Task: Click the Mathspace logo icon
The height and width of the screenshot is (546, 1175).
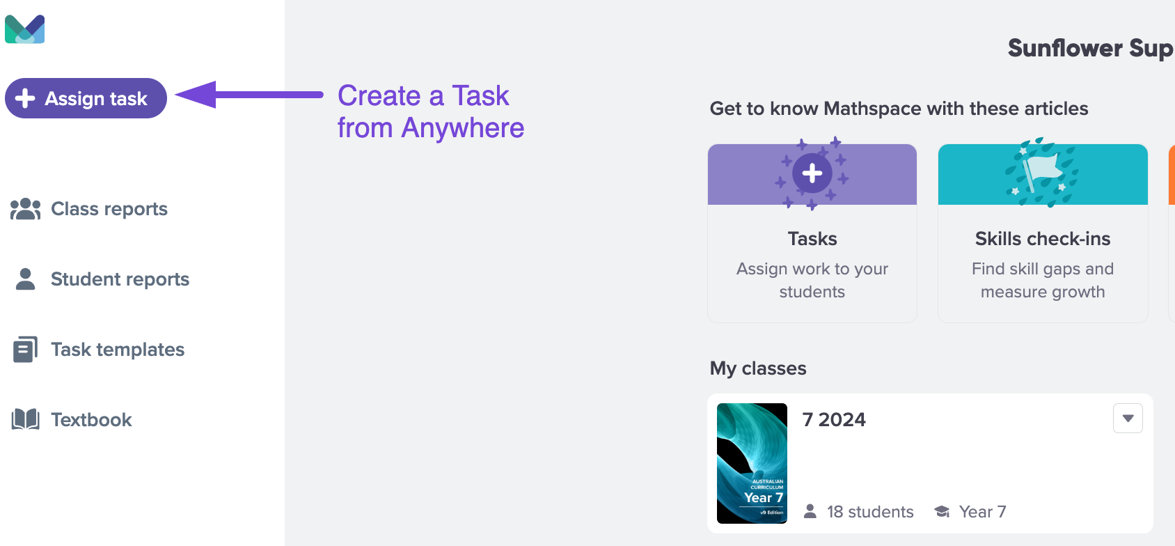Action: click(x=25, y=29)
